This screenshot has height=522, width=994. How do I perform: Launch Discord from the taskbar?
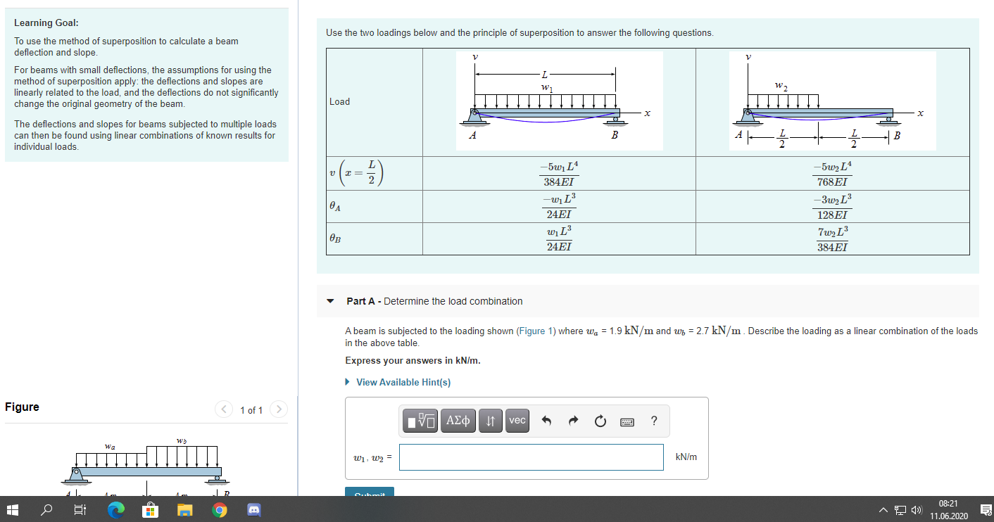coord(253,509)
